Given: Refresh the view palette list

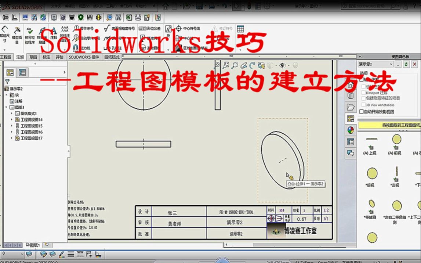Looking at the screenshot, I should coord(406,64).
